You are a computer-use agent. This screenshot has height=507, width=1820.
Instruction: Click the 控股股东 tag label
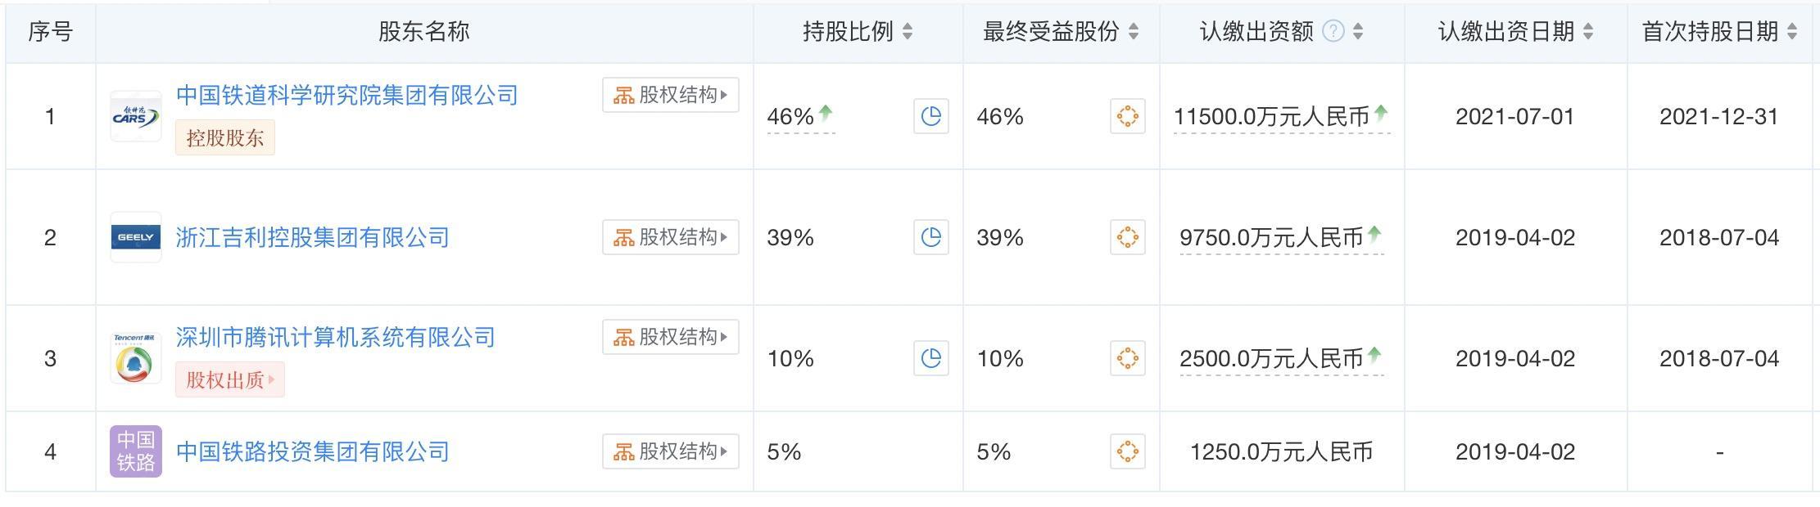[224, 137]
